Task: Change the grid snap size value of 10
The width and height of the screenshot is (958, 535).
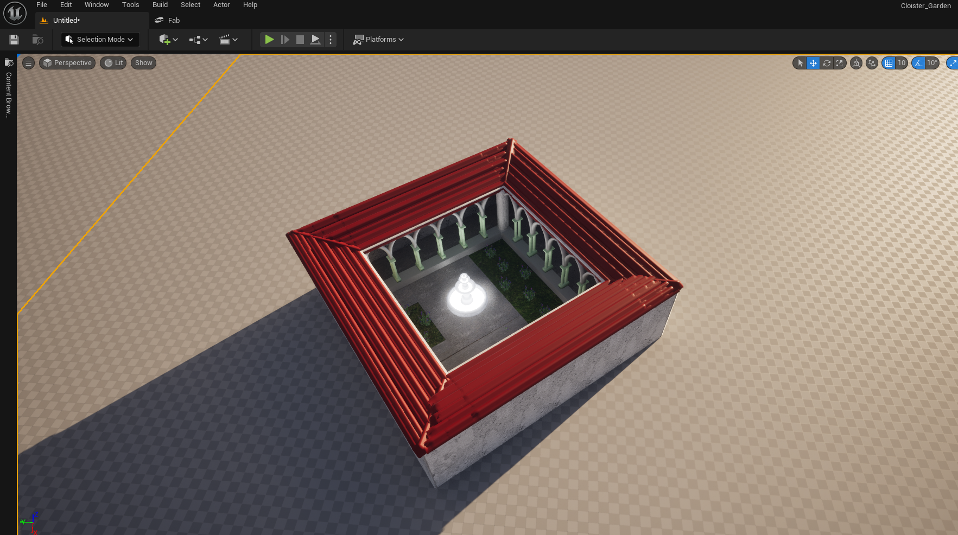Action: (901, 63)
